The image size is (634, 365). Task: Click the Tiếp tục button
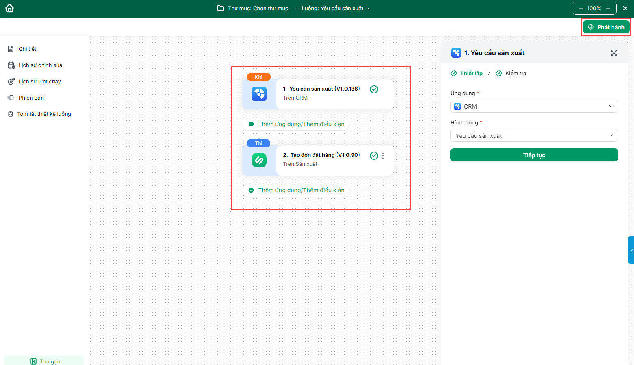point(534,155)
